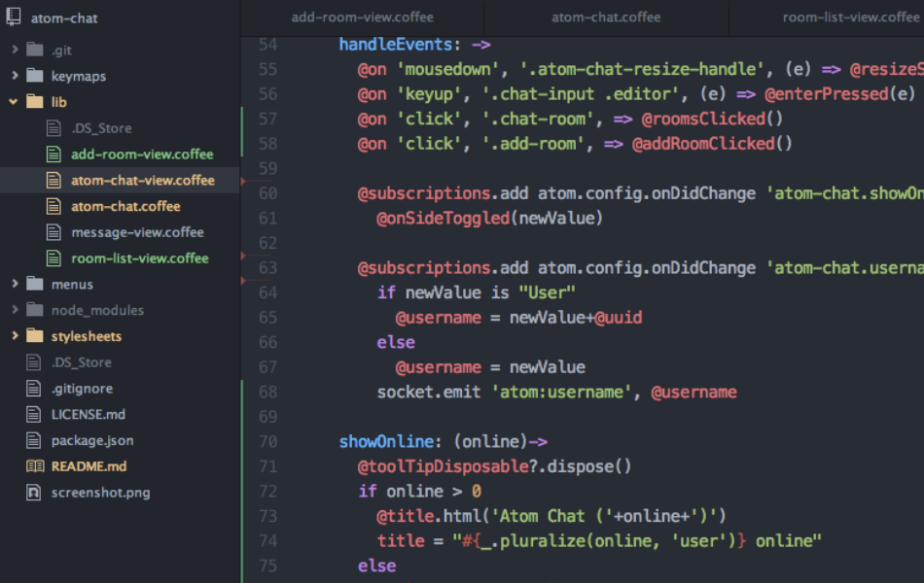Viewport: 924px width, 583px height.
Task: Click the atom-chat.coffee file icon in tree
Action: [53, 206]
